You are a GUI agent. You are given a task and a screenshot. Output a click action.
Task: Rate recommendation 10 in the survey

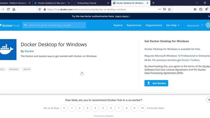point(142,108)
